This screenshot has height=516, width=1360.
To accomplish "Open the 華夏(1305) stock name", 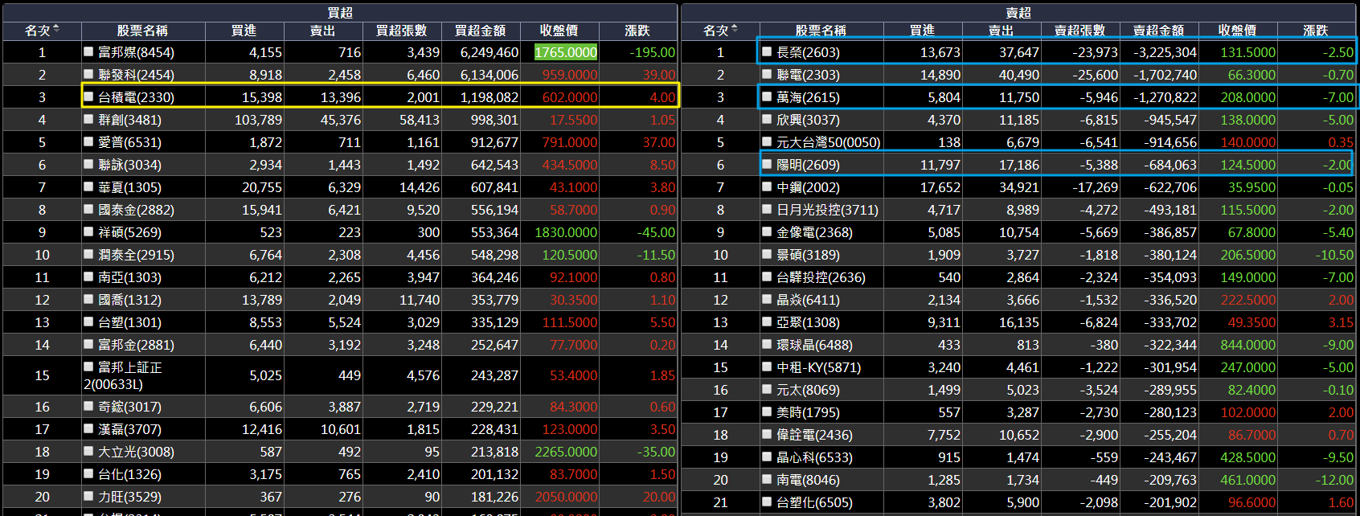I will click(x=129, y=187).
